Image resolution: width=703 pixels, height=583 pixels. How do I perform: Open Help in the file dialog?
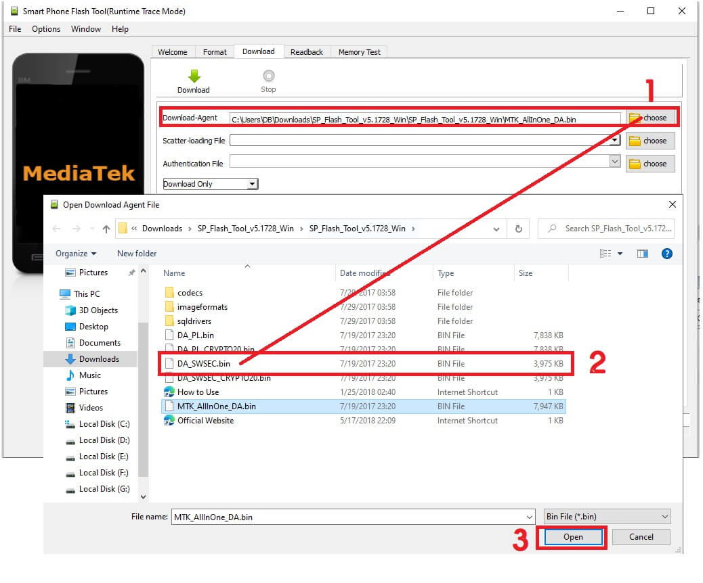[x=667, y=254]
